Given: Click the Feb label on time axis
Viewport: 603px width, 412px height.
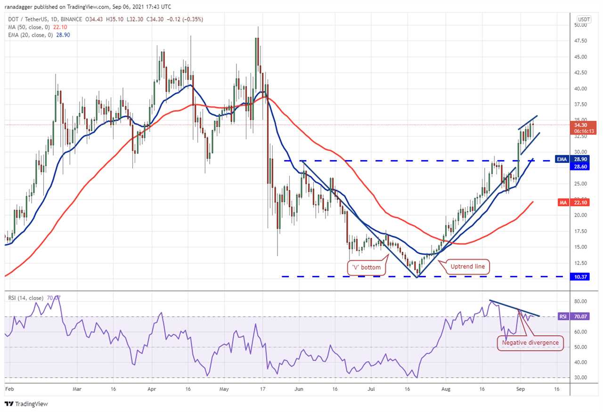Looking at the screenshot, I should click(x=8, y=390).
